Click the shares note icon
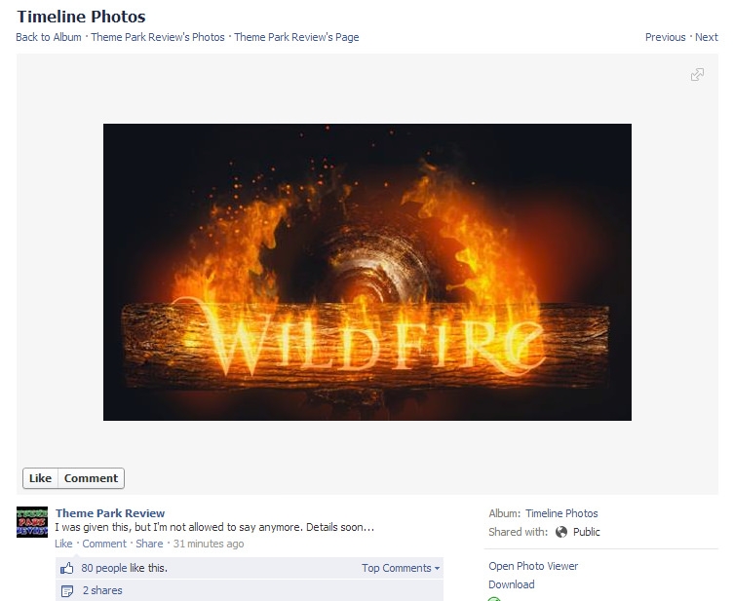Screen dimensions: 733x601 (x=67, y=590)
